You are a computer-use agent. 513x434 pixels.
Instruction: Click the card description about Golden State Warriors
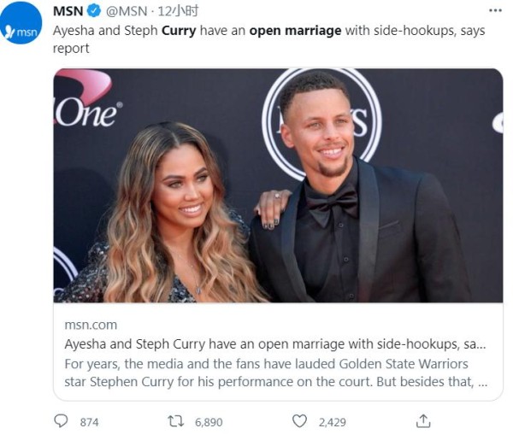coord(276,372)
